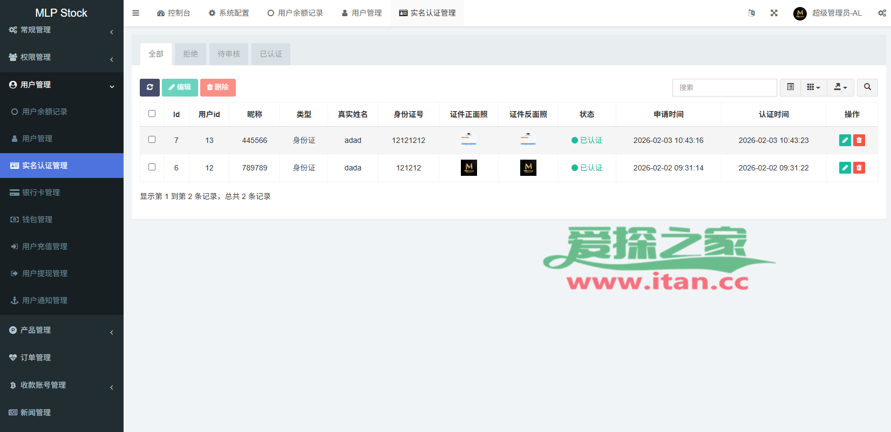This screenshot has height=432, width=891.
Task: Check the select-all checkbox in table header
Action: coord(152,114)
